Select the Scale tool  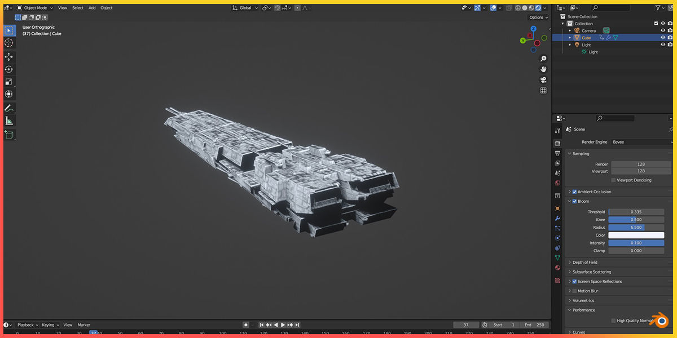[x=9, y=82]
